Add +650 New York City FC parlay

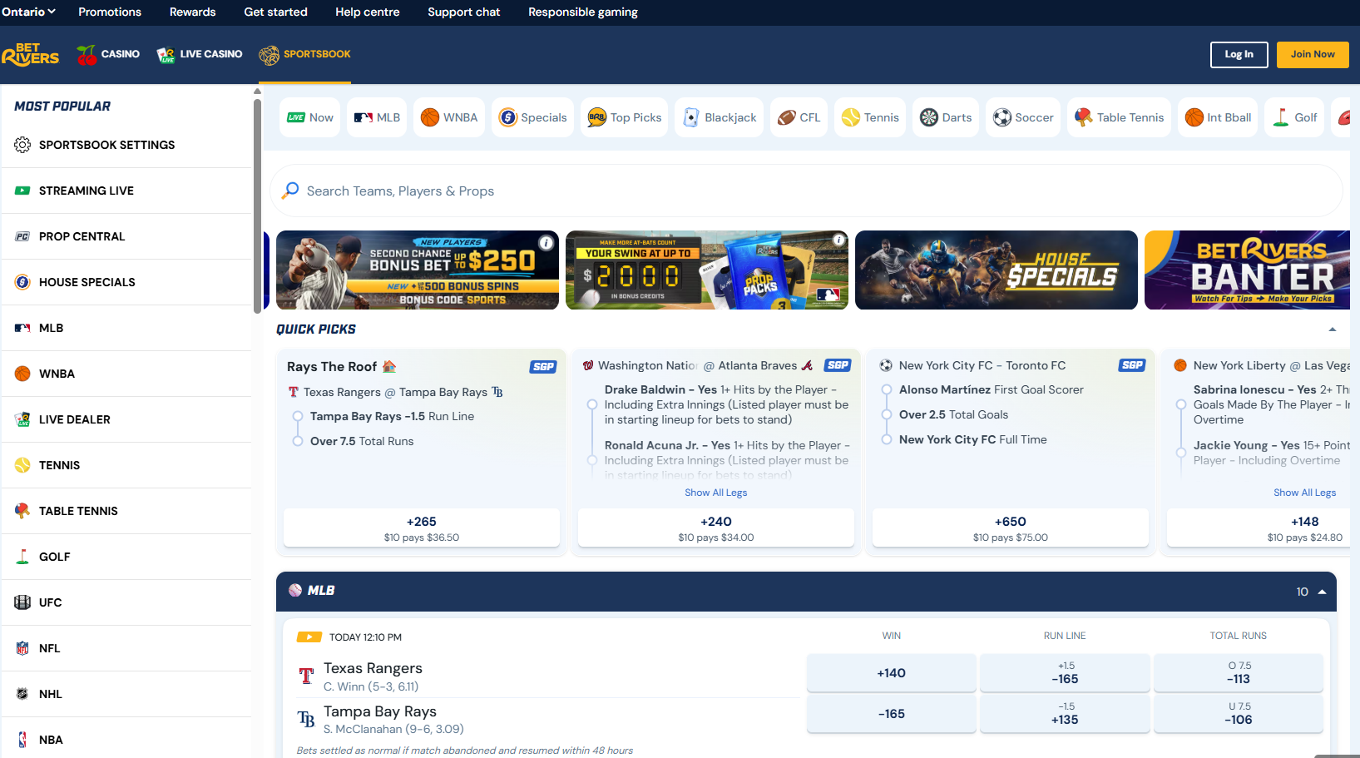pos(1011,528)
